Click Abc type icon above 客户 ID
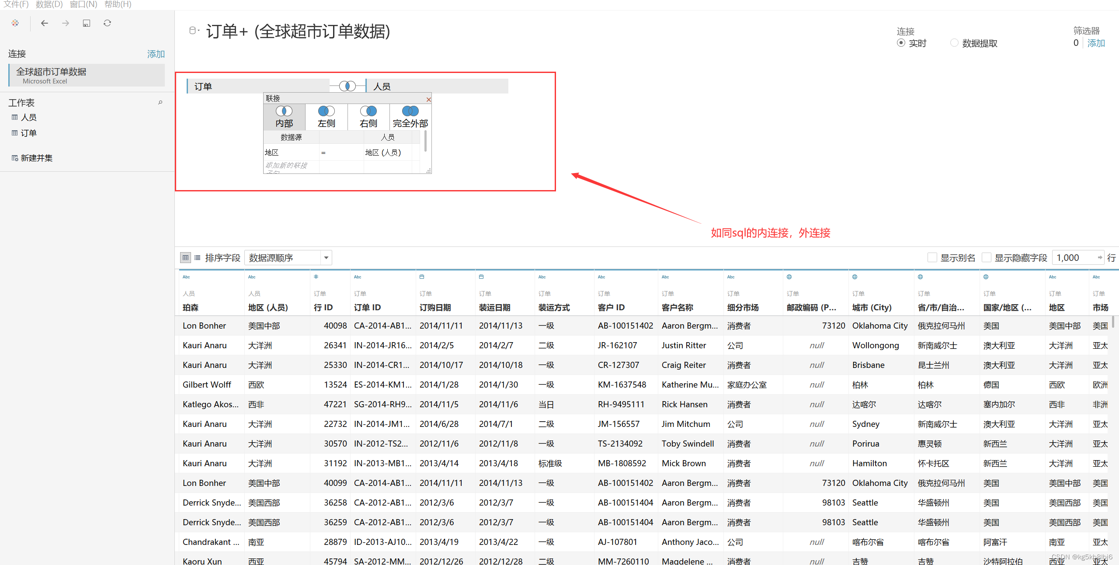1119x565 pixels. pyautogui.click(x=601, y=277)
